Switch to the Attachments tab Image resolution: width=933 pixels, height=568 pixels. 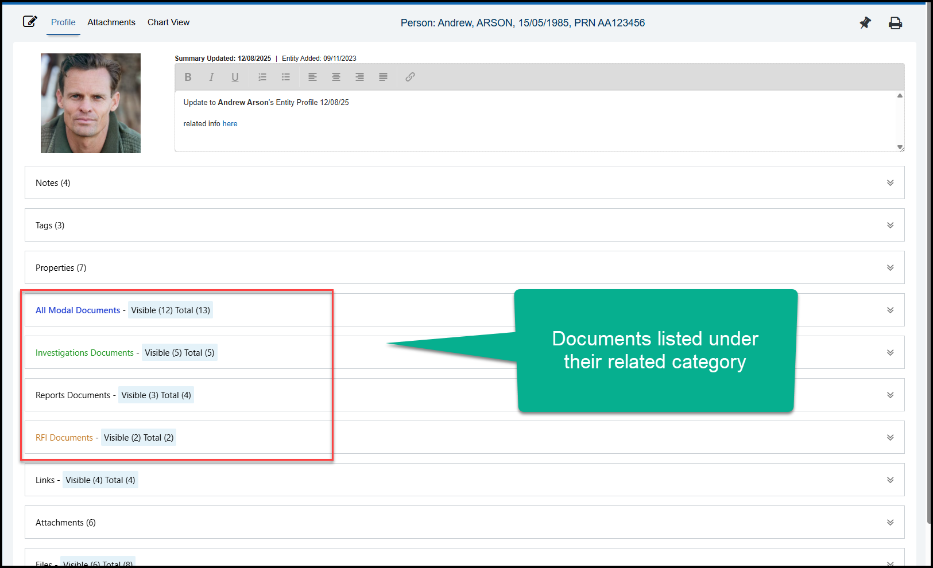(x=111, y=22)
